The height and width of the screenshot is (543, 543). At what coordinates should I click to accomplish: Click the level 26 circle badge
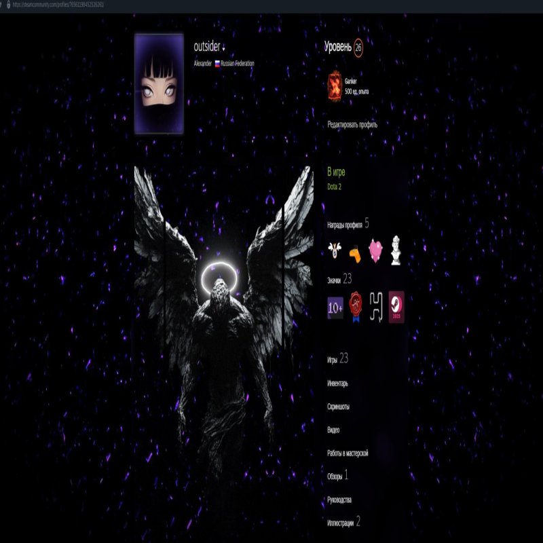(358, 48)
